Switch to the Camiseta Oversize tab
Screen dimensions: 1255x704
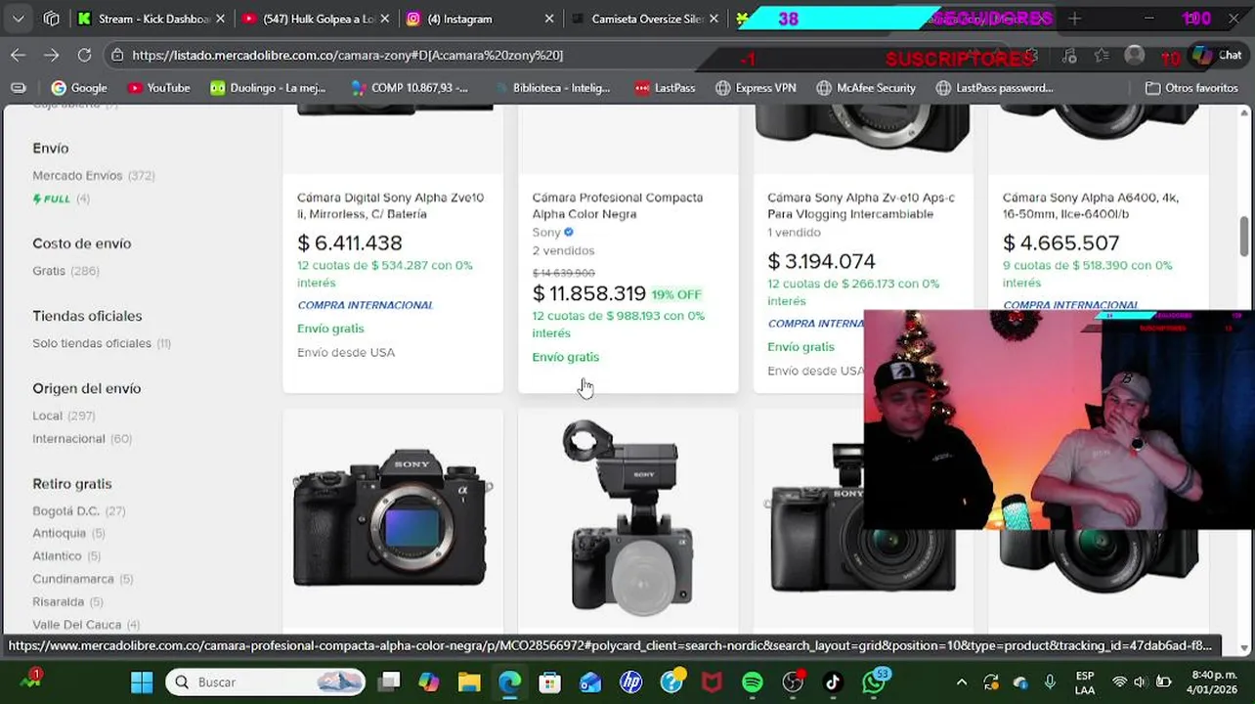(644, 19)
